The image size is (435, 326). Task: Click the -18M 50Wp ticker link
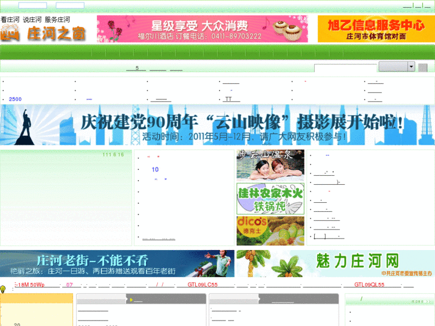pos(30,285)
